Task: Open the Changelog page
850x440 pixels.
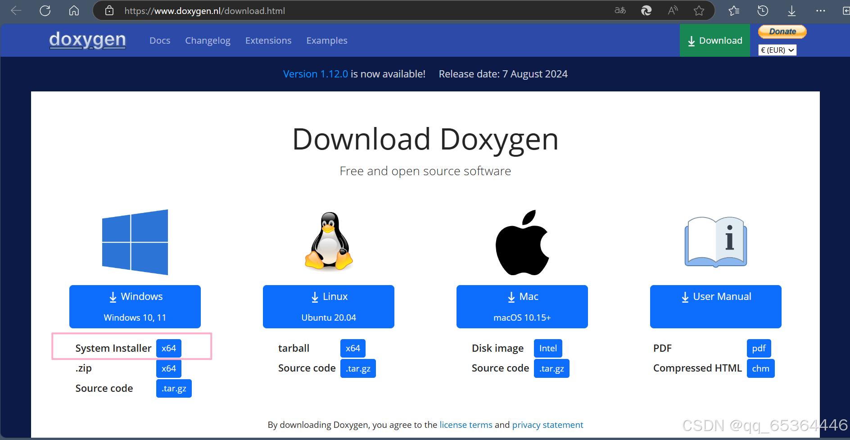Action: click(x=208, y=41)
